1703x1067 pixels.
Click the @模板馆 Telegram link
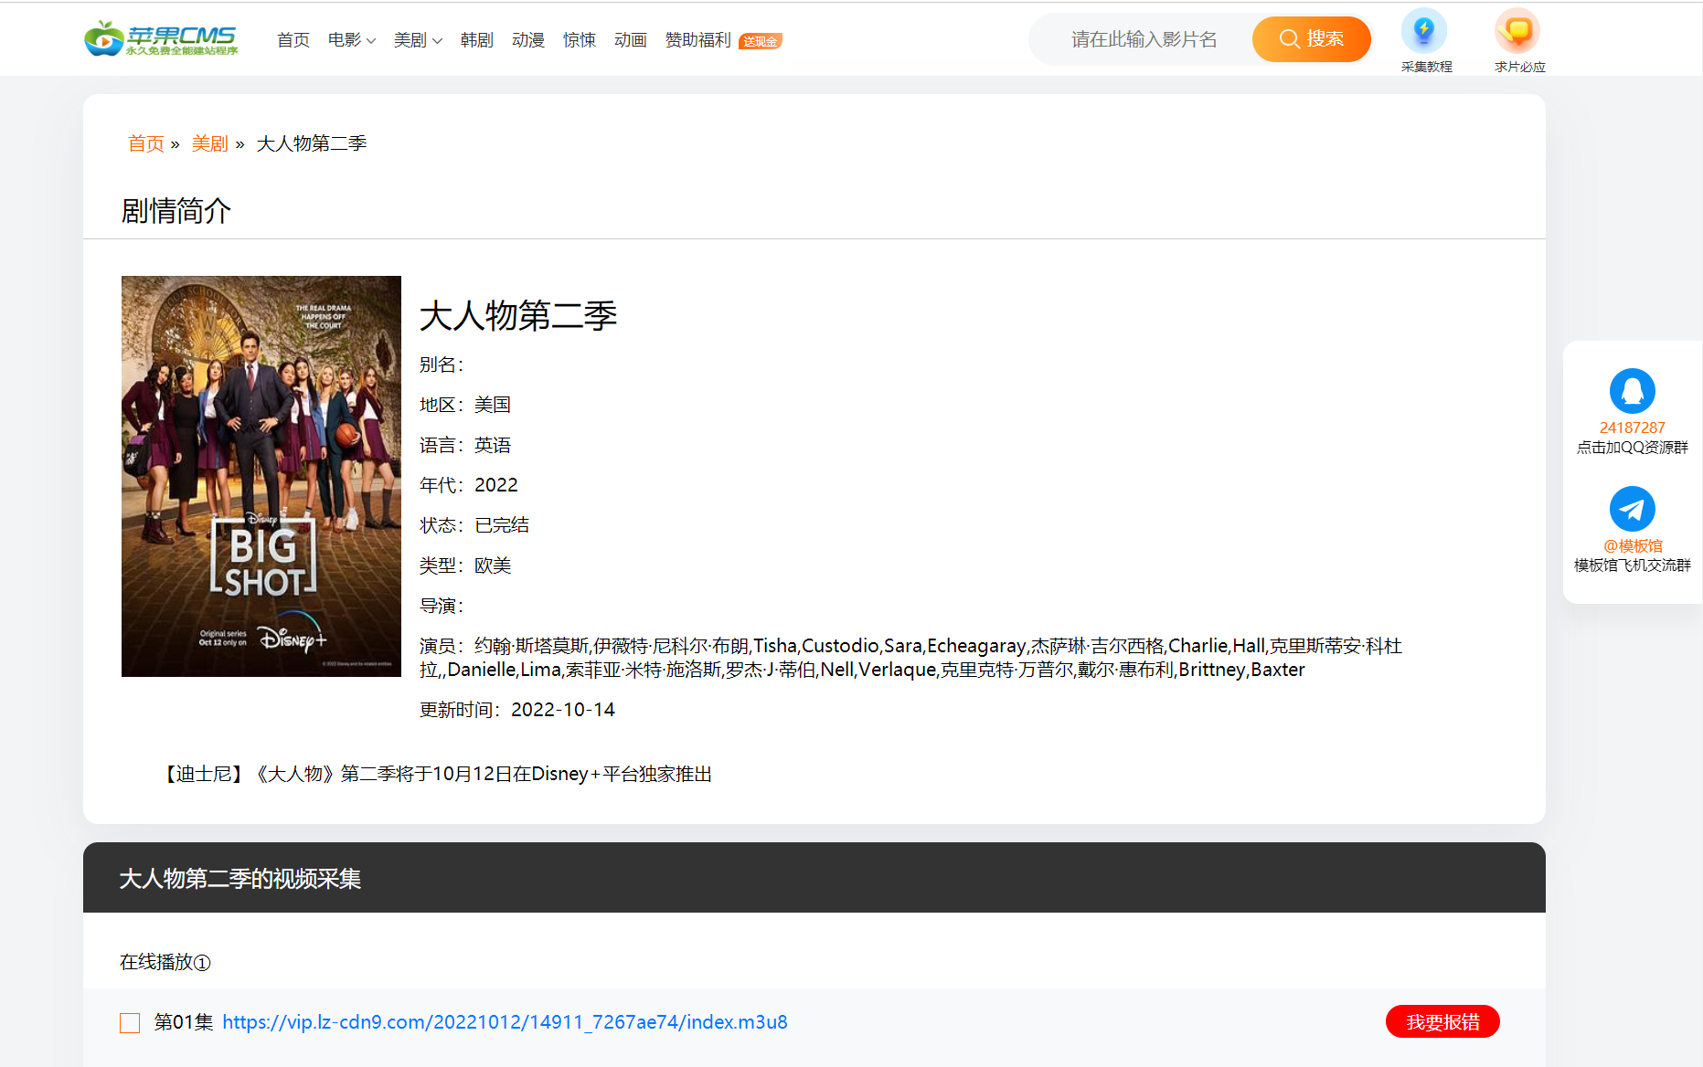point(1633,545)
